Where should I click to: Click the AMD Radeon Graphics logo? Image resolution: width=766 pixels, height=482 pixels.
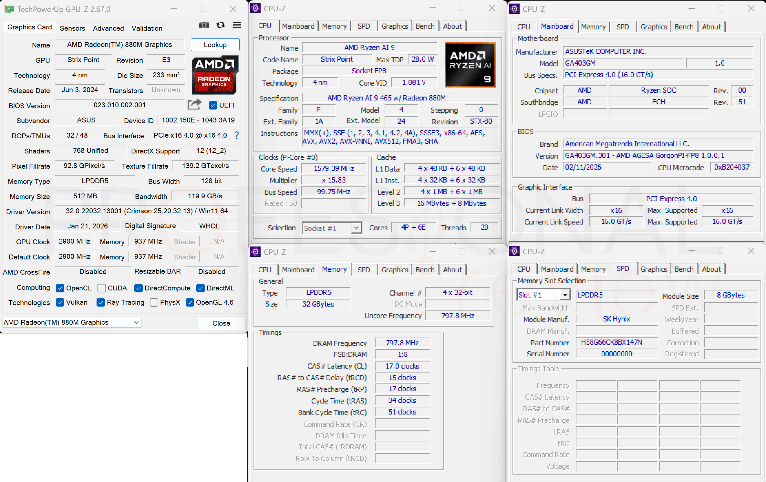[215, 75]
